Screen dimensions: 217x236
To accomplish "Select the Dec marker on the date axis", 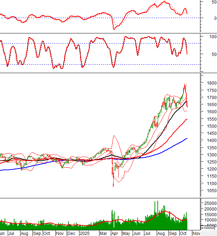I will [71, 234].
